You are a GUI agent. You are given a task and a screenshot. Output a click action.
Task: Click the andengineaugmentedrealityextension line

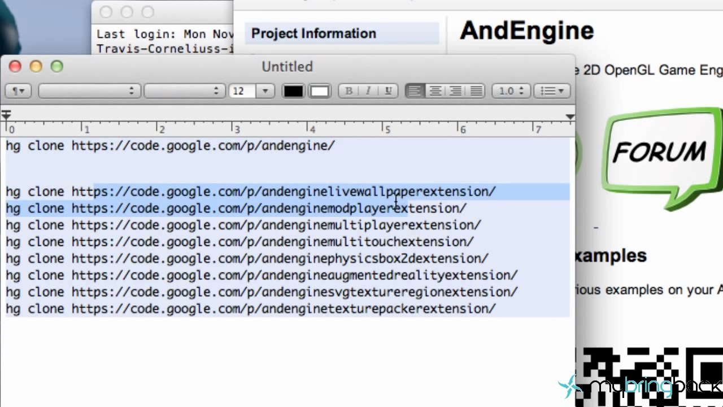click(x=262, y=275)
